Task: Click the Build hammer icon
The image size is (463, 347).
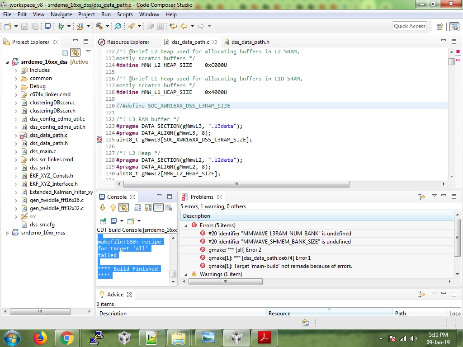Action: point(98,26)
